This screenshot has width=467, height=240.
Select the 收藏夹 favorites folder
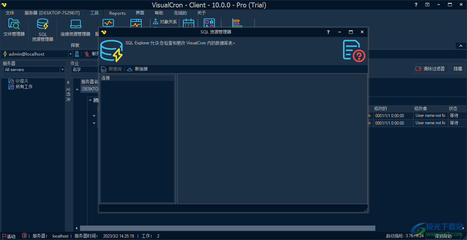18,81
